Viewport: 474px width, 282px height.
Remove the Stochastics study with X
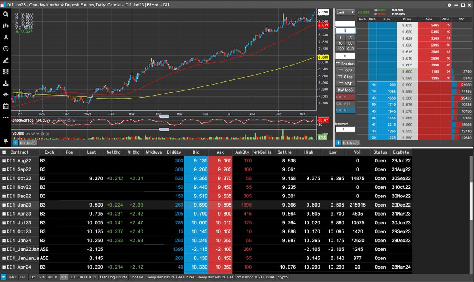73,120
